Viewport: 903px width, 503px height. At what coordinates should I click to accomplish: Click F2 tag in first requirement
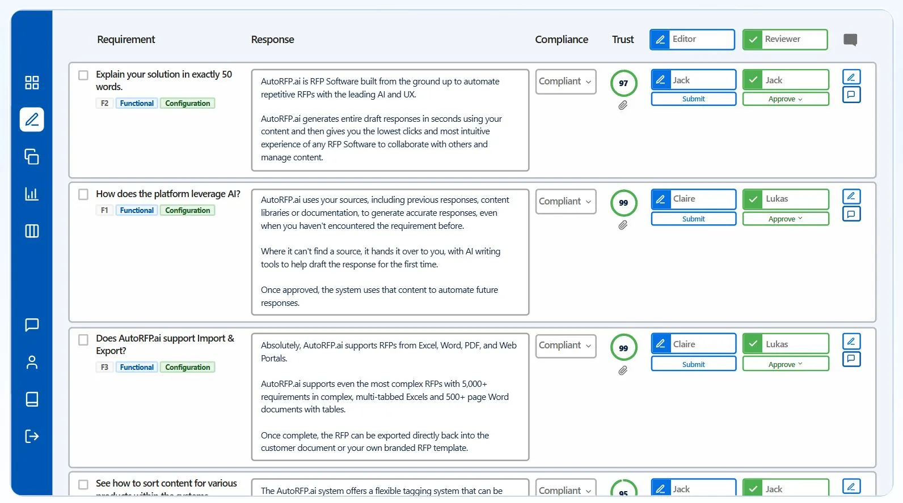pyautogui.click(x=104, y=104)
